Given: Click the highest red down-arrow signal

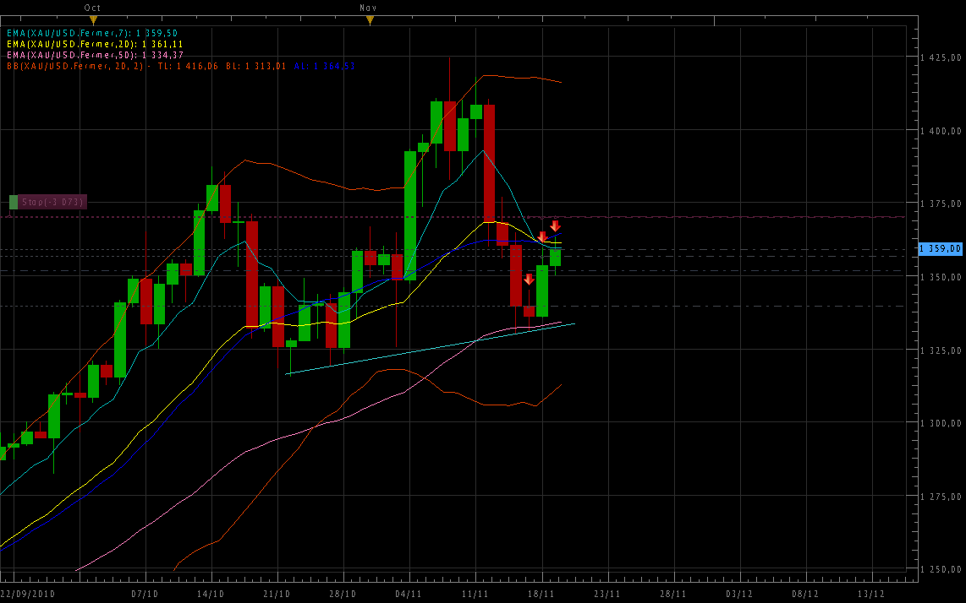Looking at the screenshot, I should coord(555,225).
